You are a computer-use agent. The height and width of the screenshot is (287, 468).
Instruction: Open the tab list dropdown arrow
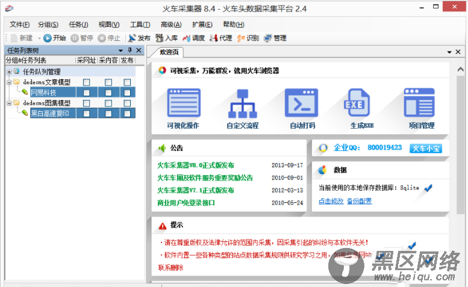449,52
